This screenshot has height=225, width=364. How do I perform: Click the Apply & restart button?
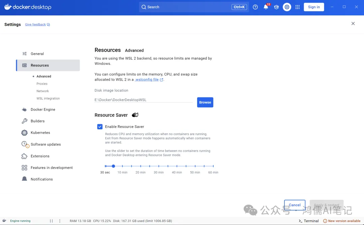point(326,205)
